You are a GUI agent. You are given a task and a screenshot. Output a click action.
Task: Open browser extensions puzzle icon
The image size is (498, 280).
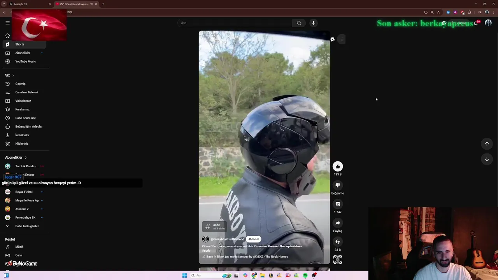(469, 12)
